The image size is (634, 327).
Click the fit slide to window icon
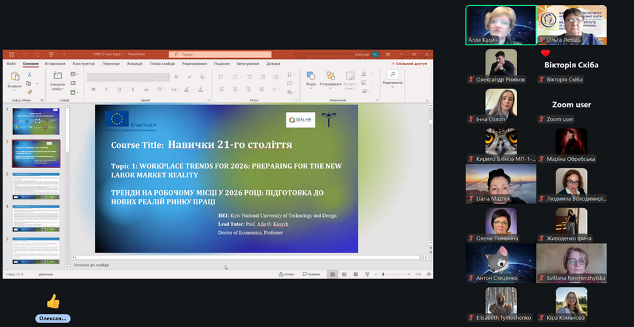click(428, 274)
